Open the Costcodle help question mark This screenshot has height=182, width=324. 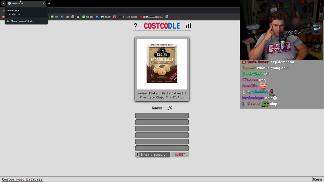135,26
